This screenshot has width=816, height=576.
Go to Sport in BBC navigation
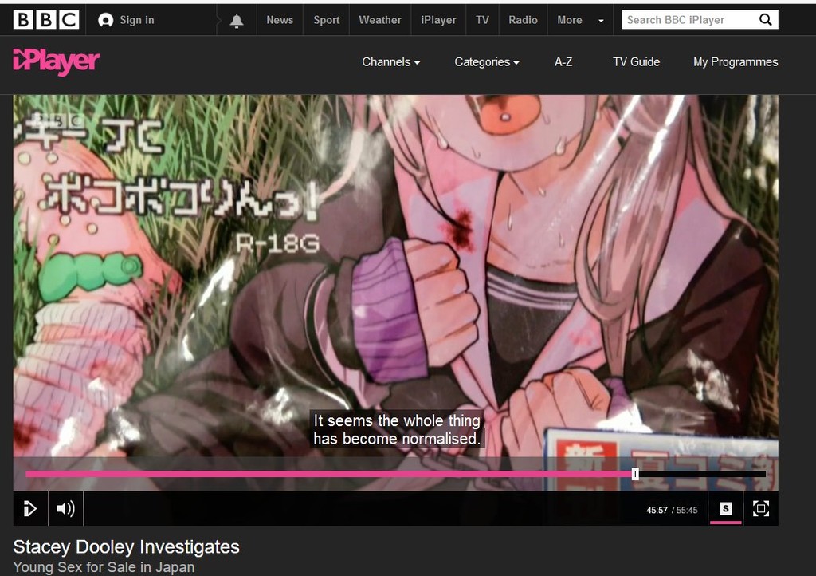point(326,20)
